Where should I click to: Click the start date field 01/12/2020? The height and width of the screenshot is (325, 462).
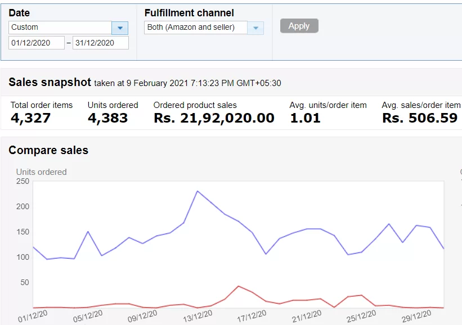(37, 43)
